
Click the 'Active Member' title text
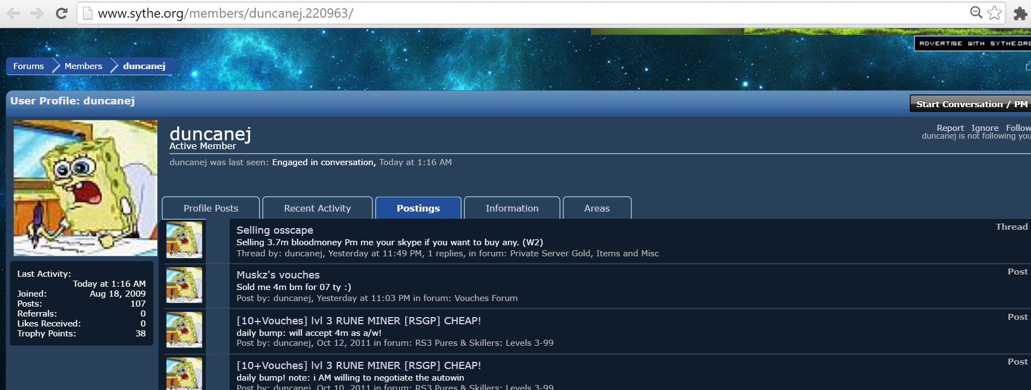click(x=203, y=146)
